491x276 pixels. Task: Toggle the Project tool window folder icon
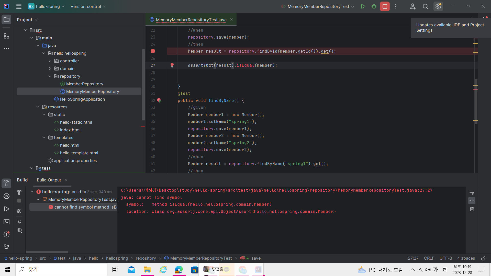(6, 20)
